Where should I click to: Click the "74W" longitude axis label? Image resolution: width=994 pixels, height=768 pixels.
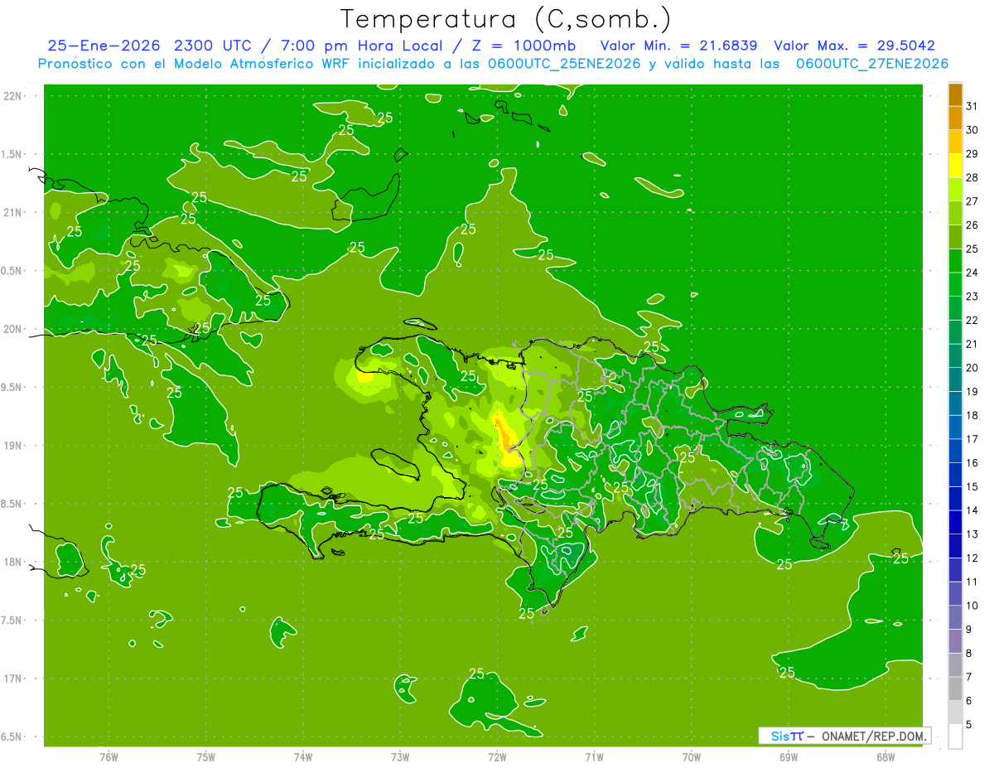click(x=303, y=756)
